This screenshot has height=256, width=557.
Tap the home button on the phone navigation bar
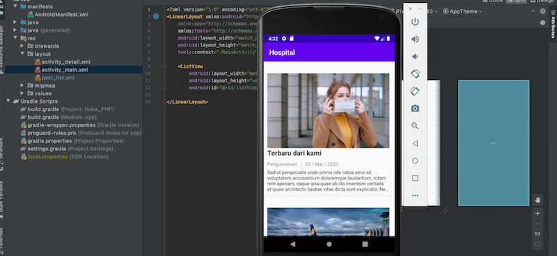(x=329, y=244)
